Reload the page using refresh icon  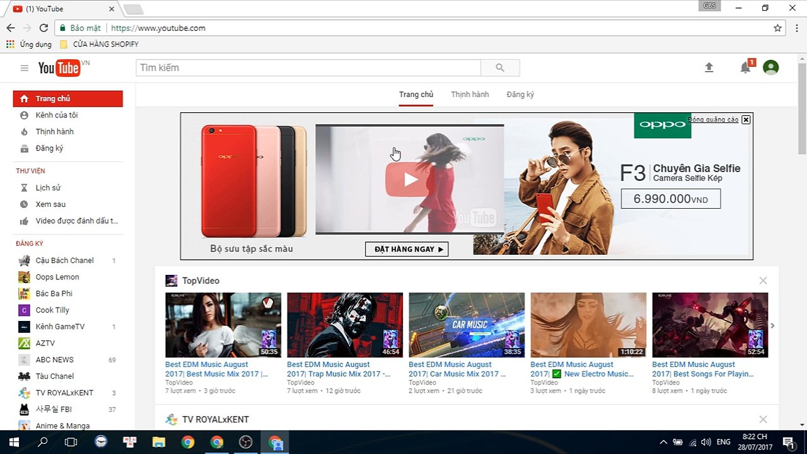(x=44, y=28)
